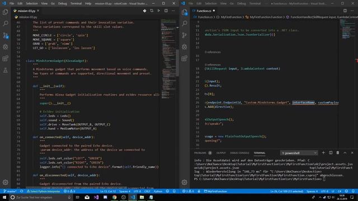The image size is (358, 201).
Task: Change Spaces: 4 indentation in left status bar
Action: point(125,191)
